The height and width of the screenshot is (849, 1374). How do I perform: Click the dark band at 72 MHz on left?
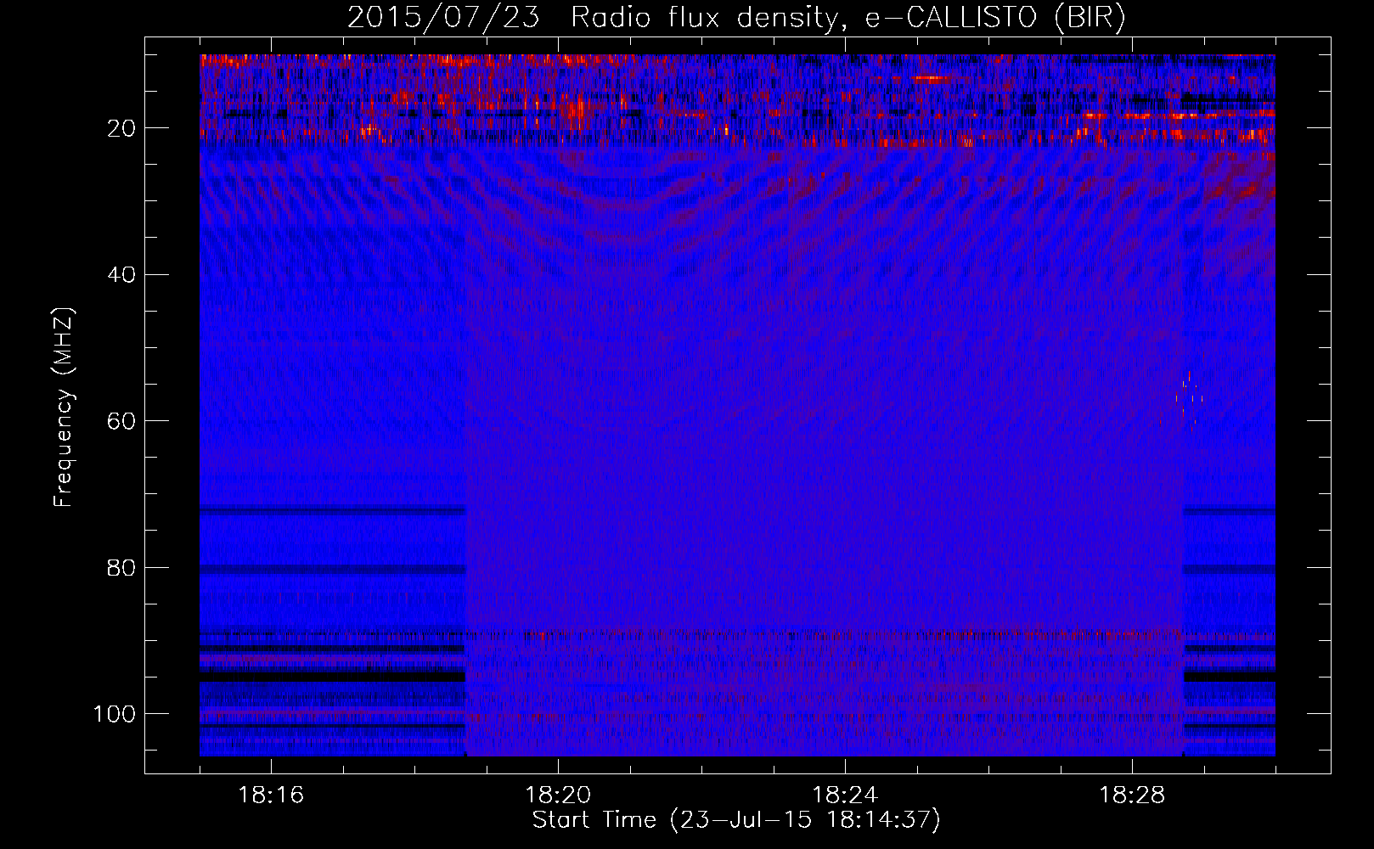coord(332,511)
